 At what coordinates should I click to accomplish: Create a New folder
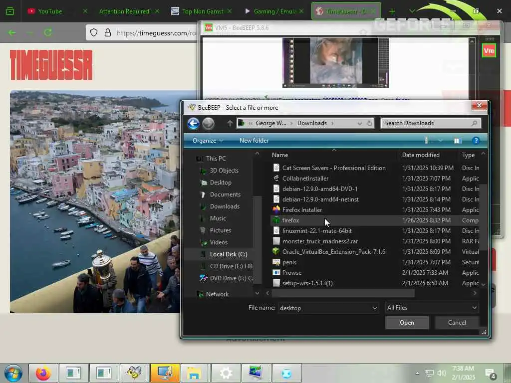pos(254,141)
